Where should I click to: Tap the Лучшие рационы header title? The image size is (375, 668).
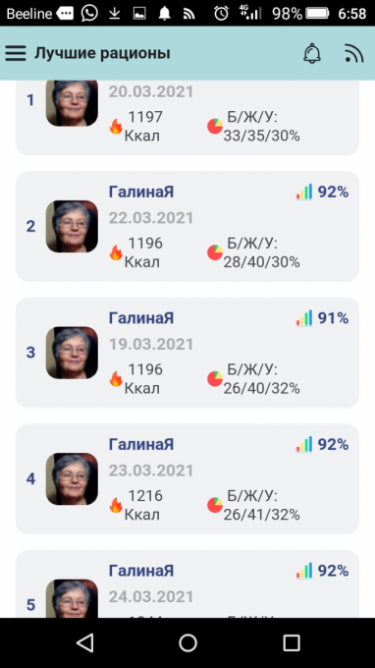tap(102, 54)
